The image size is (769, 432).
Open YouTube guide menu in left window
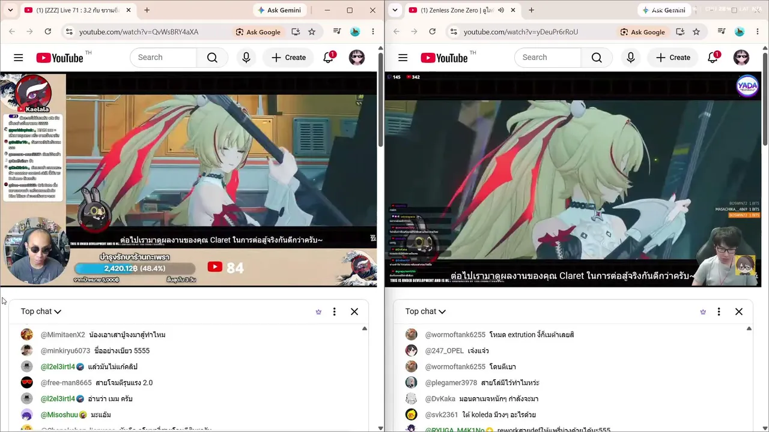[x=19, y=58]
